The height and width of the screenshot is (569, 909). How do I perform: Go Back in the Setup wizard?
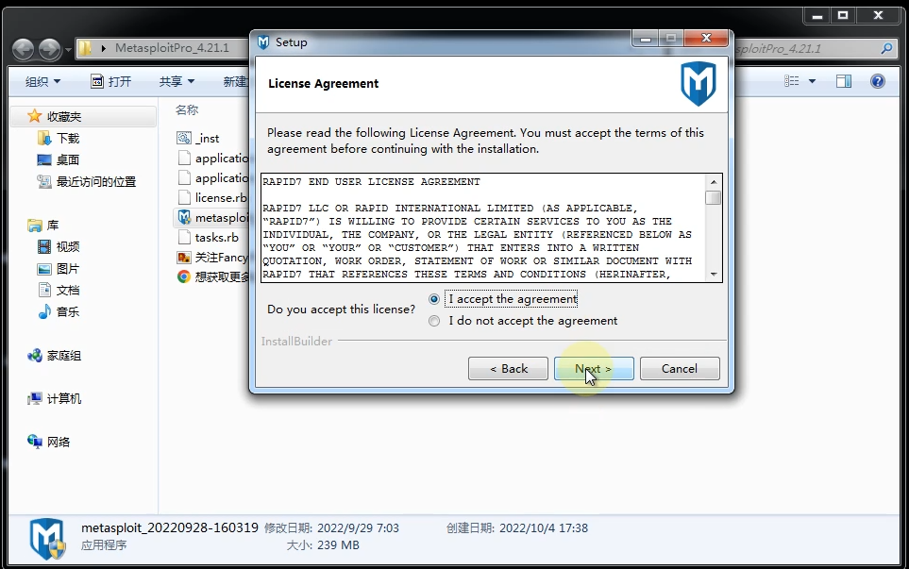(x=508, y=369)
